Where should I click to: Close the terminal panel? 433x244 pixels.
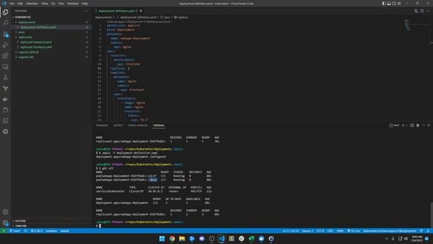pyautogui.click(x=428, y=125)
